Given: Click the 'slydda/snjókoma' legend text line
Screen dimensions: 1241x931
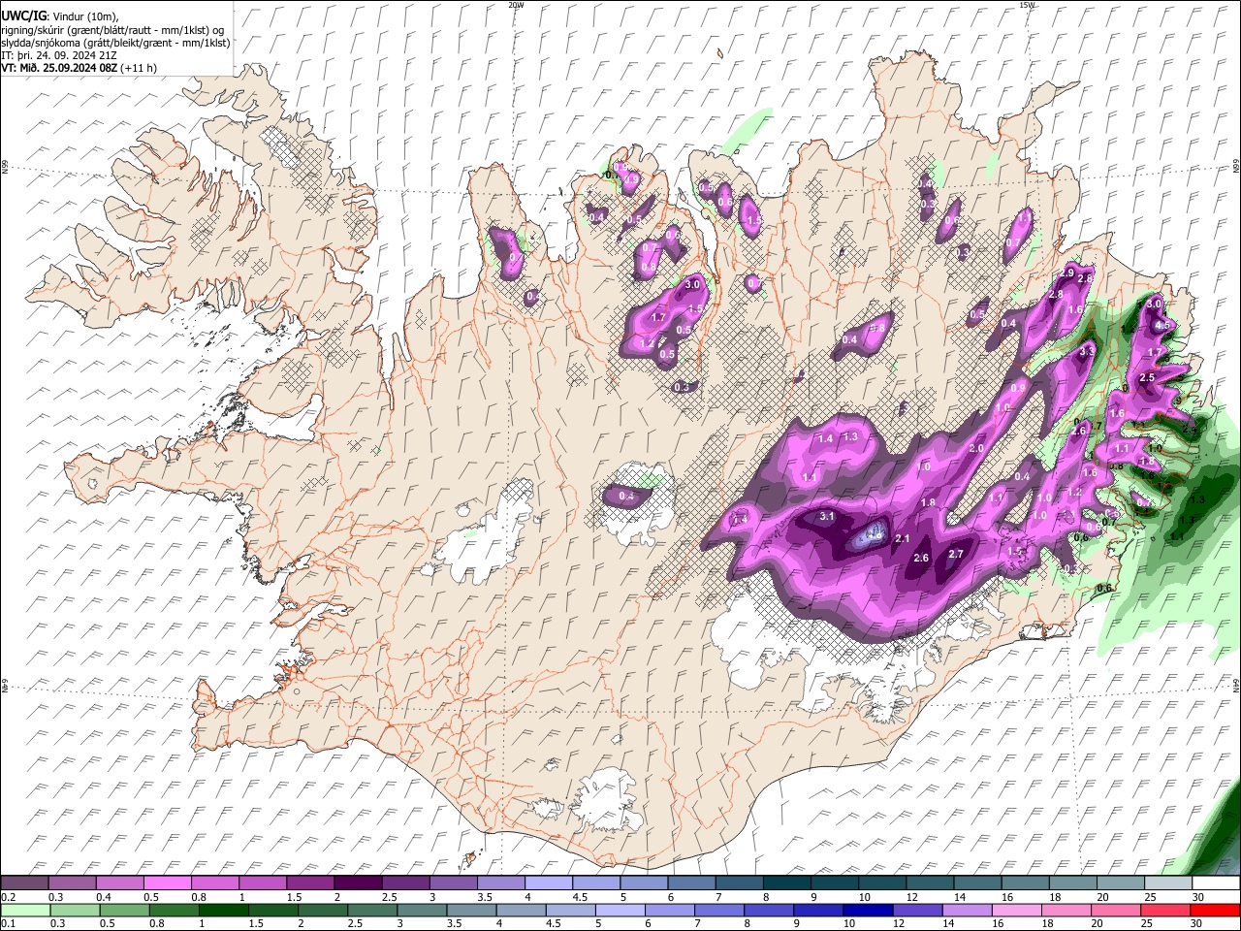Looking at the screenshot, I should point(116,42).
